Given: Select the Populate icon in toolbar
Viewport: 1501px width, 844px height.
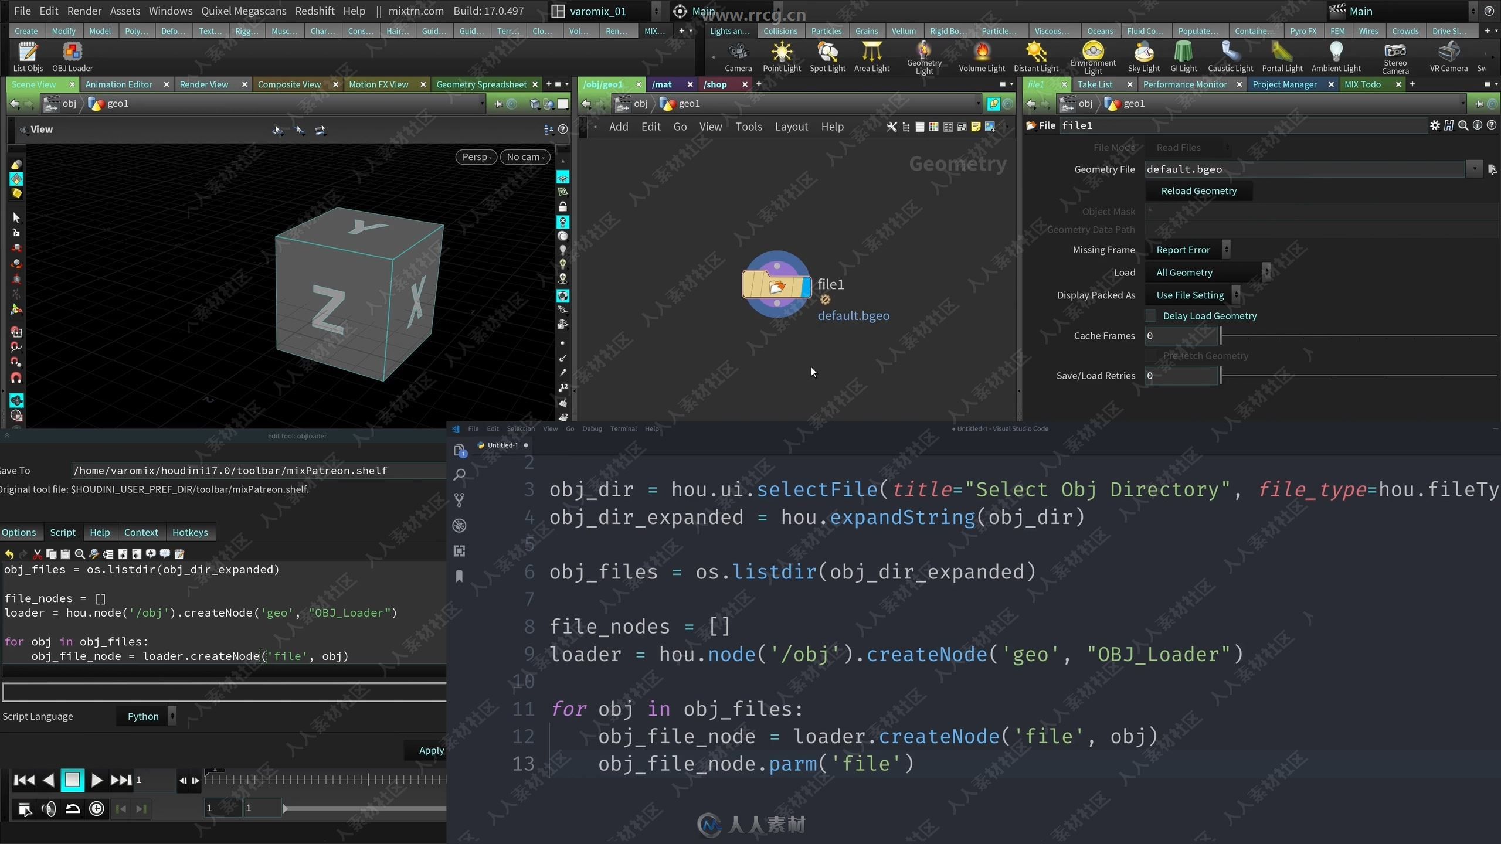Looking at the screenshot, I should 1198,30.
